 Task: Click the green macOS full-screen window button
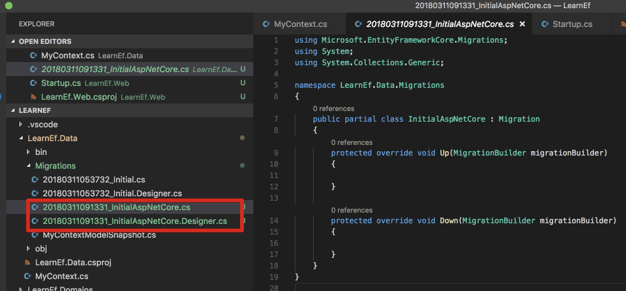[x=9, y=5]
